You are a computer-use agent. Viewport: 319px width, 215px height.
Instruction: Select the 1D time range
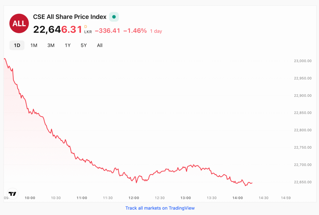click(x=17, y=45)
